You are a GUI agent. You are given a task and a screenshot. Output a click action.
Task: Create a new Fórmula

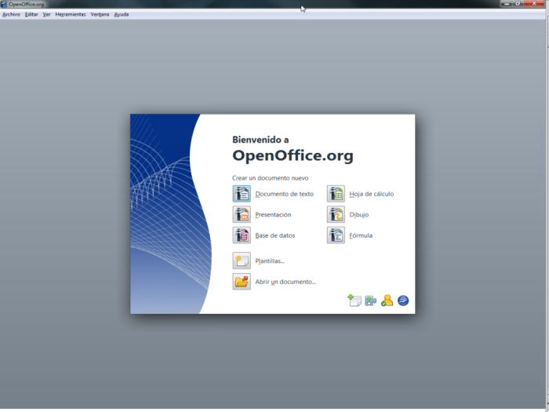361,235
